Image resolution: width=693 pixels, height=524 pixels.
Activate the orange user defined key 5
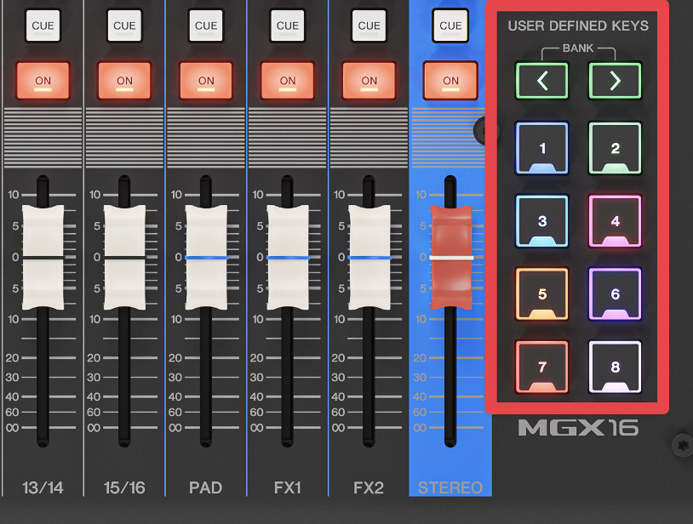pos(542,294)
